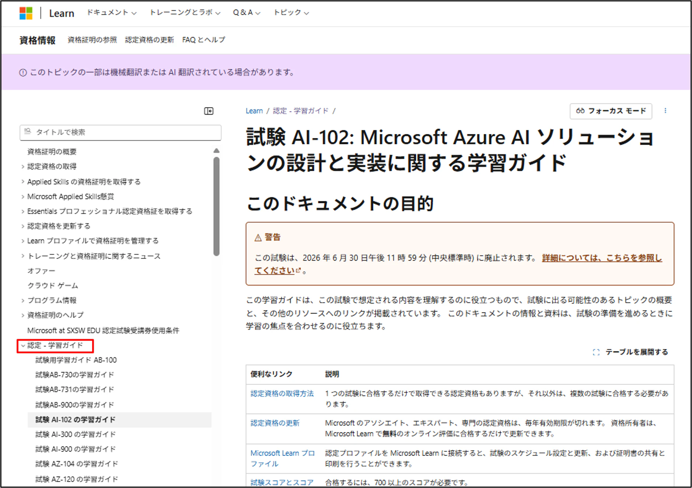Click the sidebar scrollbar up arrow
Viewport: 692px width, 488px height.
coord(216,151)
